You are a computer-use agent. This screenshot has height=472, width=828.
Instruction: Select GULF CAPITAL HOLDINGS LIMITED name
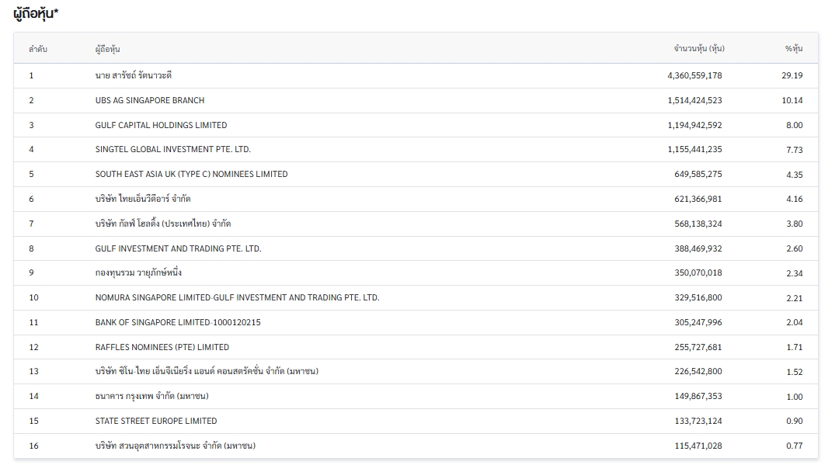tap(161, 125)
